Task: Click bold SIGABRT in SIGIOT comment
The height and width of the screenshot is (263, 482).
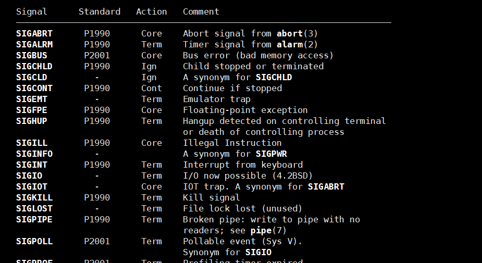Action: [x=326, y=187]
